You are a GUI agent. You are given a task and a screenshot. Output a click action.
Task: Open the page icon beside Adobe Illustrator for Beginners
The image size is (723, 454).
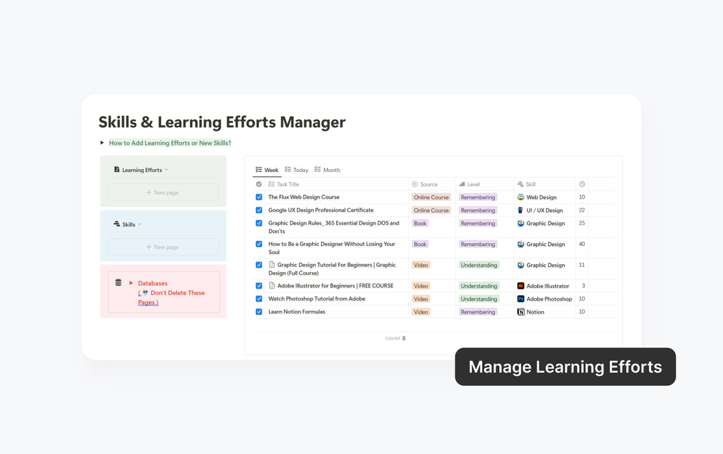[272, 286]
